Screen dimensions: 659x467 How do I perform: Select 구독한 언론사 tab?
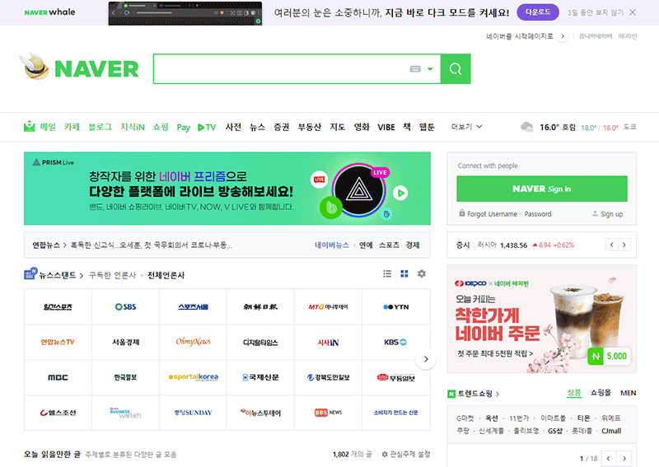tap(112, 275)
